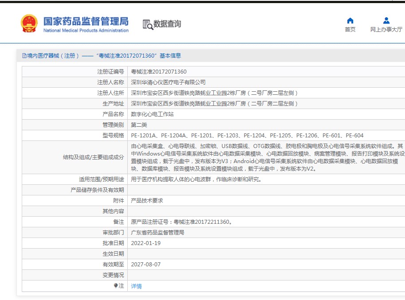The width and height of the screenshot is (405, 300).
Task: Click the 生产地址 address value
Action: tap(214, 104)
